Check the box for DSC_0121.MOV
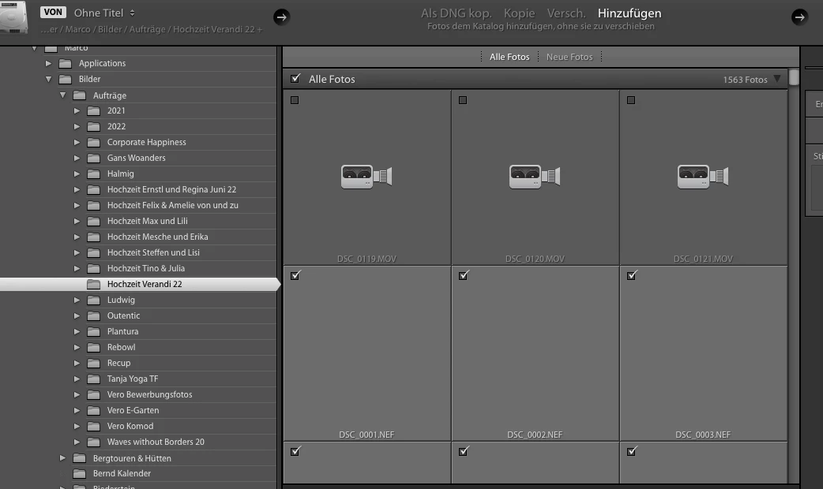The image size is (823, 489). 631,100
